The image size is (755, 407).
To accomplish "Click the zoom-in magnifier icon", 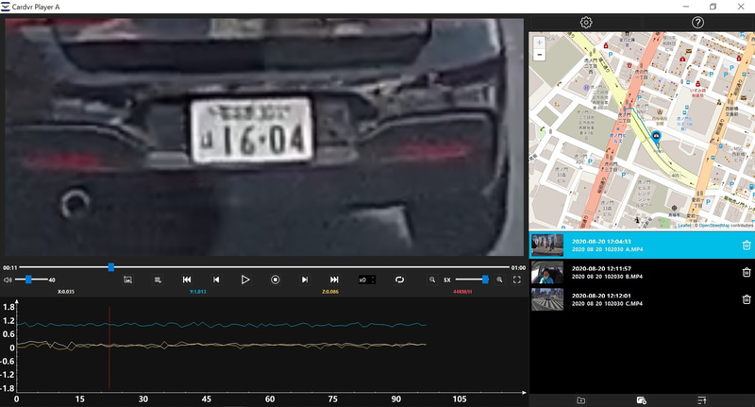I will coord(500,280).
